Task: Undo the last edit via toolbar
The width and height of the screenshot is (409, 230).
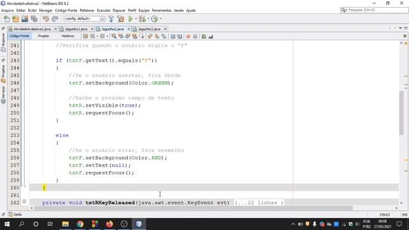Action: 45,19
